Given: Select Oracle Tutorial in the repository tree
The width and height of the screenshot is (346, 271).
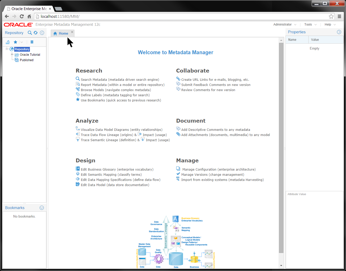Looking at the screenshot, I should coord(30,55).
